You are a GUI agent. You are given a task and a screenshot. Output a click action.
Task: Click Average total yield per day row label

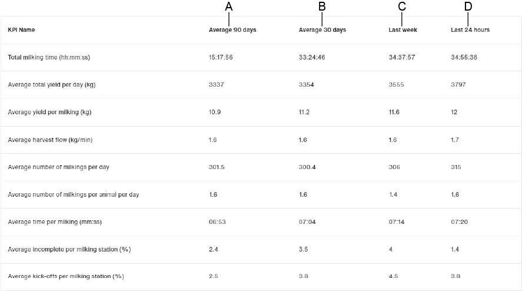[52, 85]
